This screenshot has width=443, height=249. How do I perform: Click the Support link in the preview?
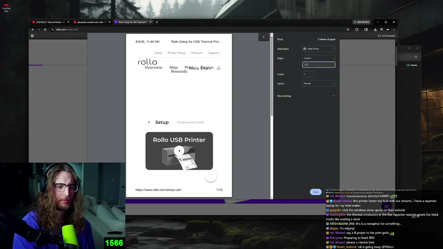(214, 53)
